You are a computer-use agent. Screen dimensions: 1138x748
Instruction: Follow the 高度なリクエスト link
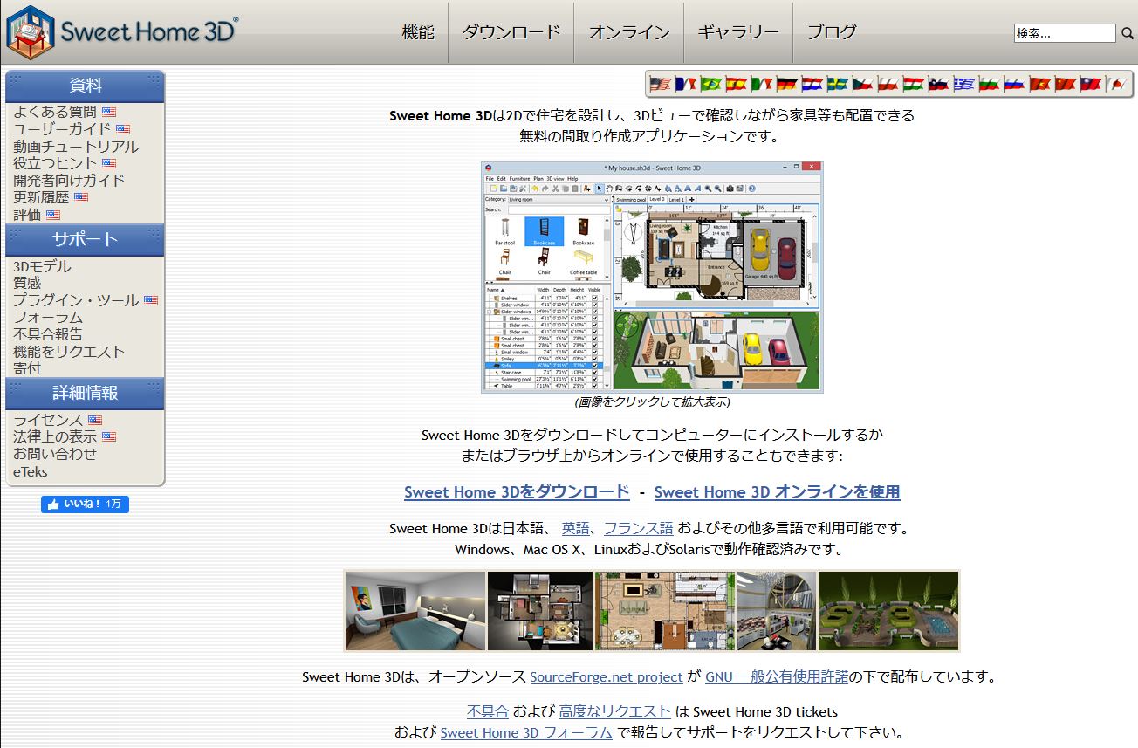pos(615,711)
